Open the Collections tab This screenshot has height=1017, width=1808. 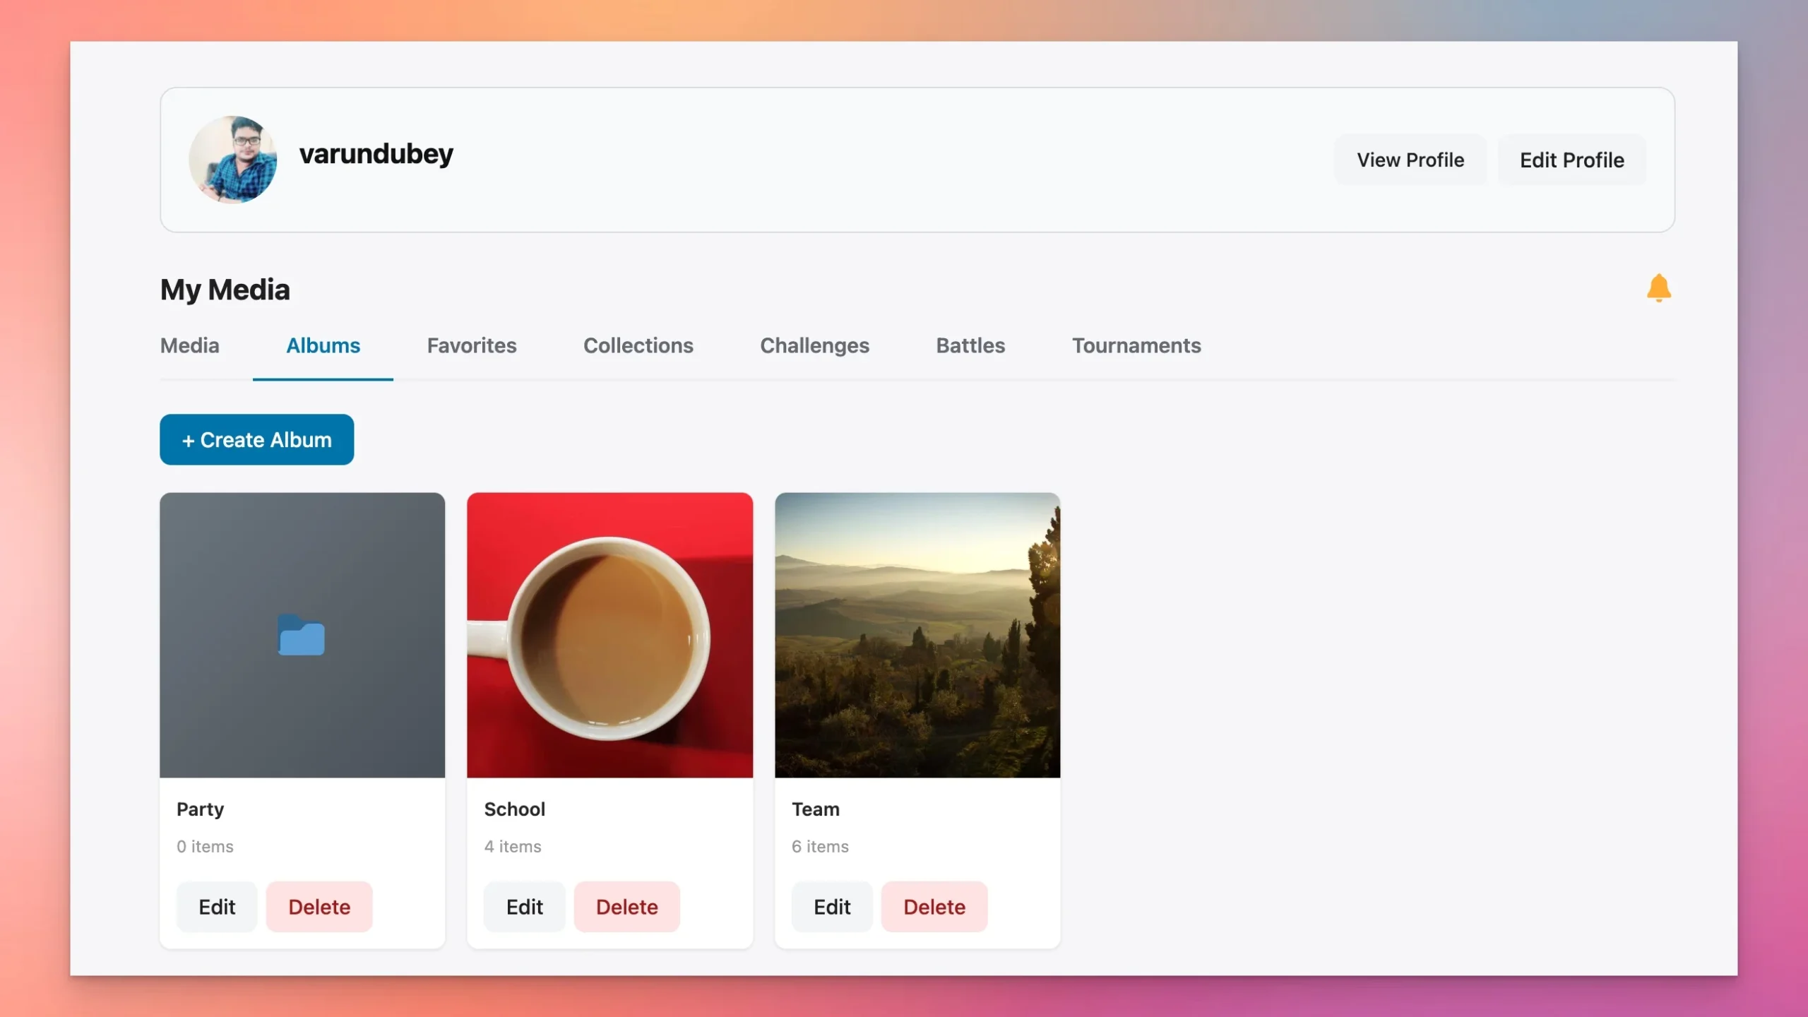point(638,345)
